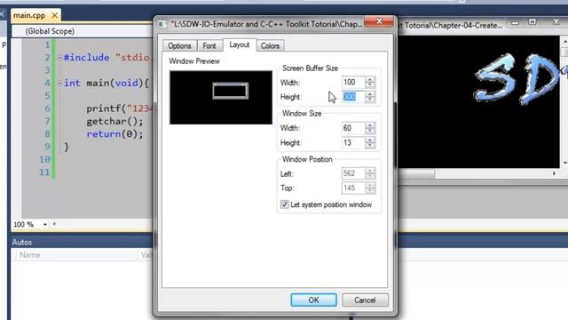Increase Screen Buffer Height with up arrow

tap(370, 94)
